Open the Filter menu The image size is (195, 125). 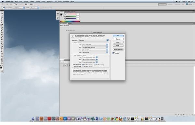[43, 2]
